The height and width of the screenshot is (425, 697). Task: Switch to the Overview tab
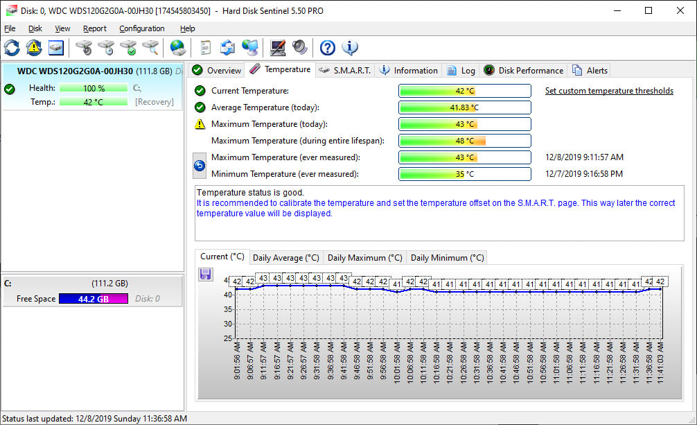pyautogui.click(x=216, y=70)
